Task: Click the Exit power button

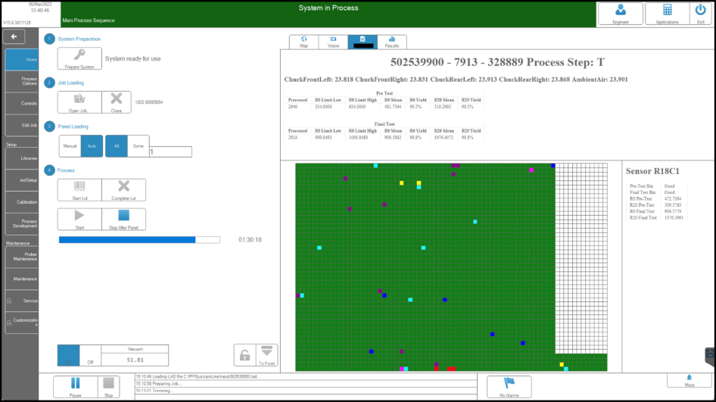Action: [x=700, y=14]
